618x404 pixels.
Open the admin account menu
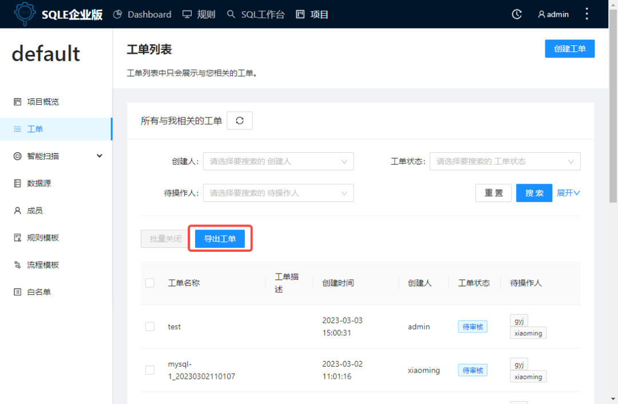pos(553,14)
